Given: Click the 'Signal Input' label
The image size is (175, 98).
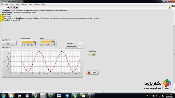Looking at the screenshot, I should coord(6,40).
